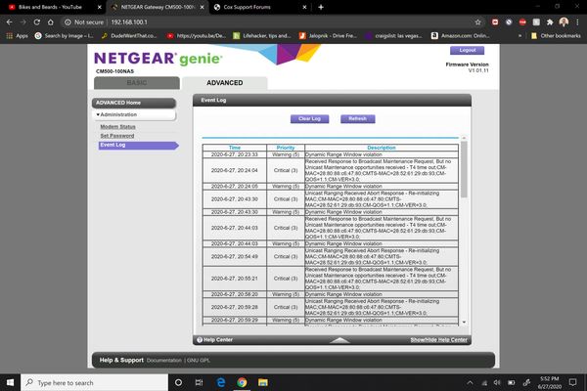Open the Amazon.com bookmark
Image resolution: width=587 pixels, height=391 pixels.
point(460,36)
